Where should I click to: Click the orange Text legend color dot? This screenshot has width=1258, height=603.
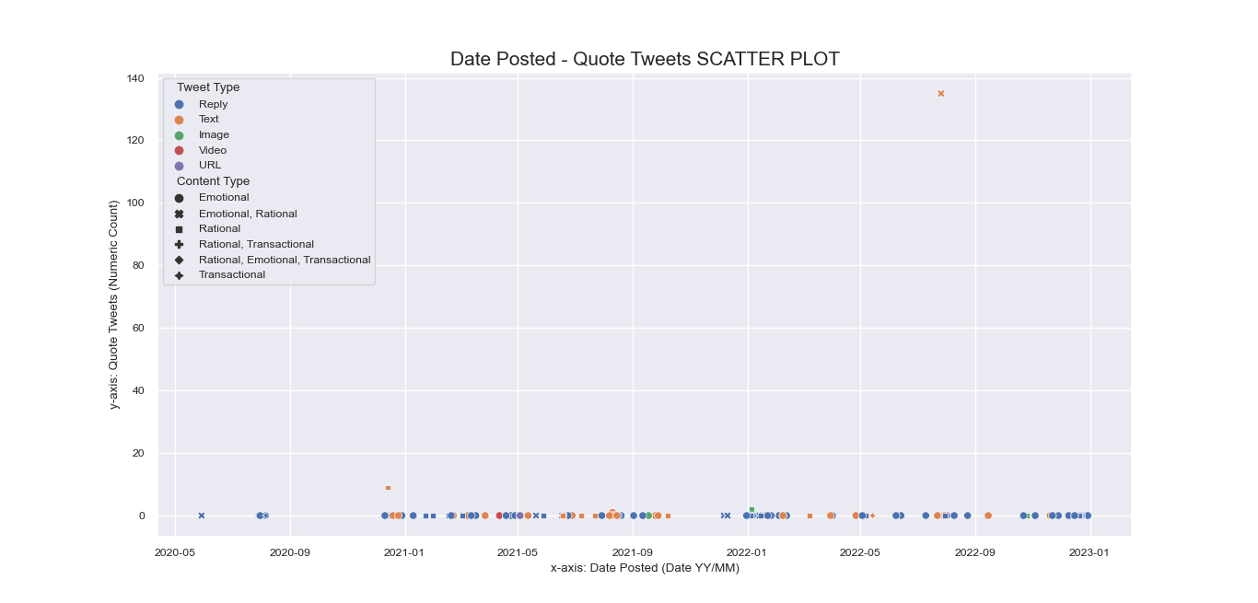pos(179,120)
